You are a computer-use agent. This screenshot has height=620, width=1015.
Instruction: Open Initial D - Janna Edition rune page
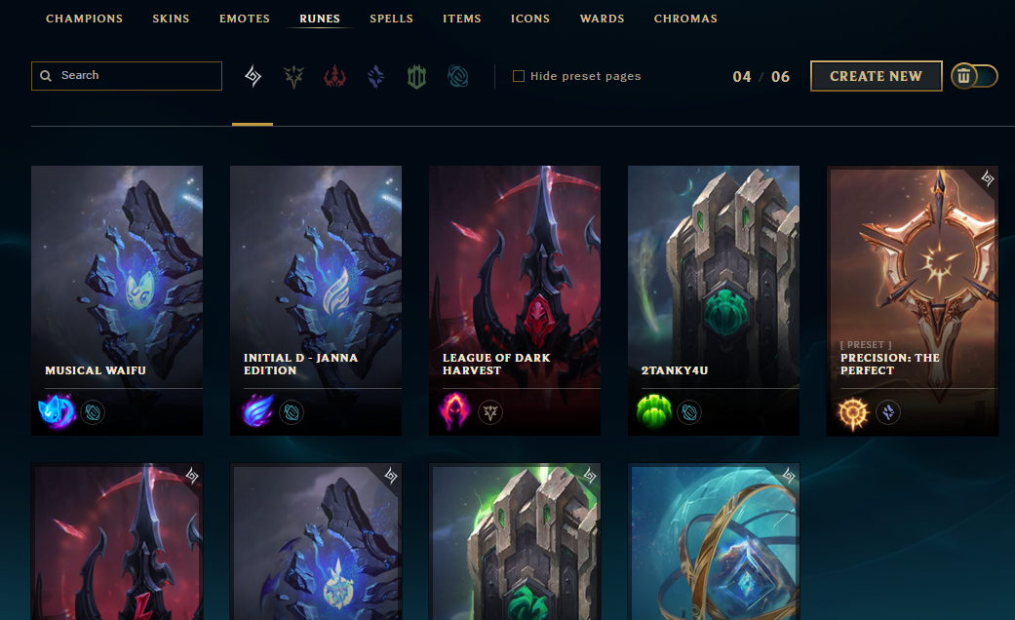pos(316,300)
